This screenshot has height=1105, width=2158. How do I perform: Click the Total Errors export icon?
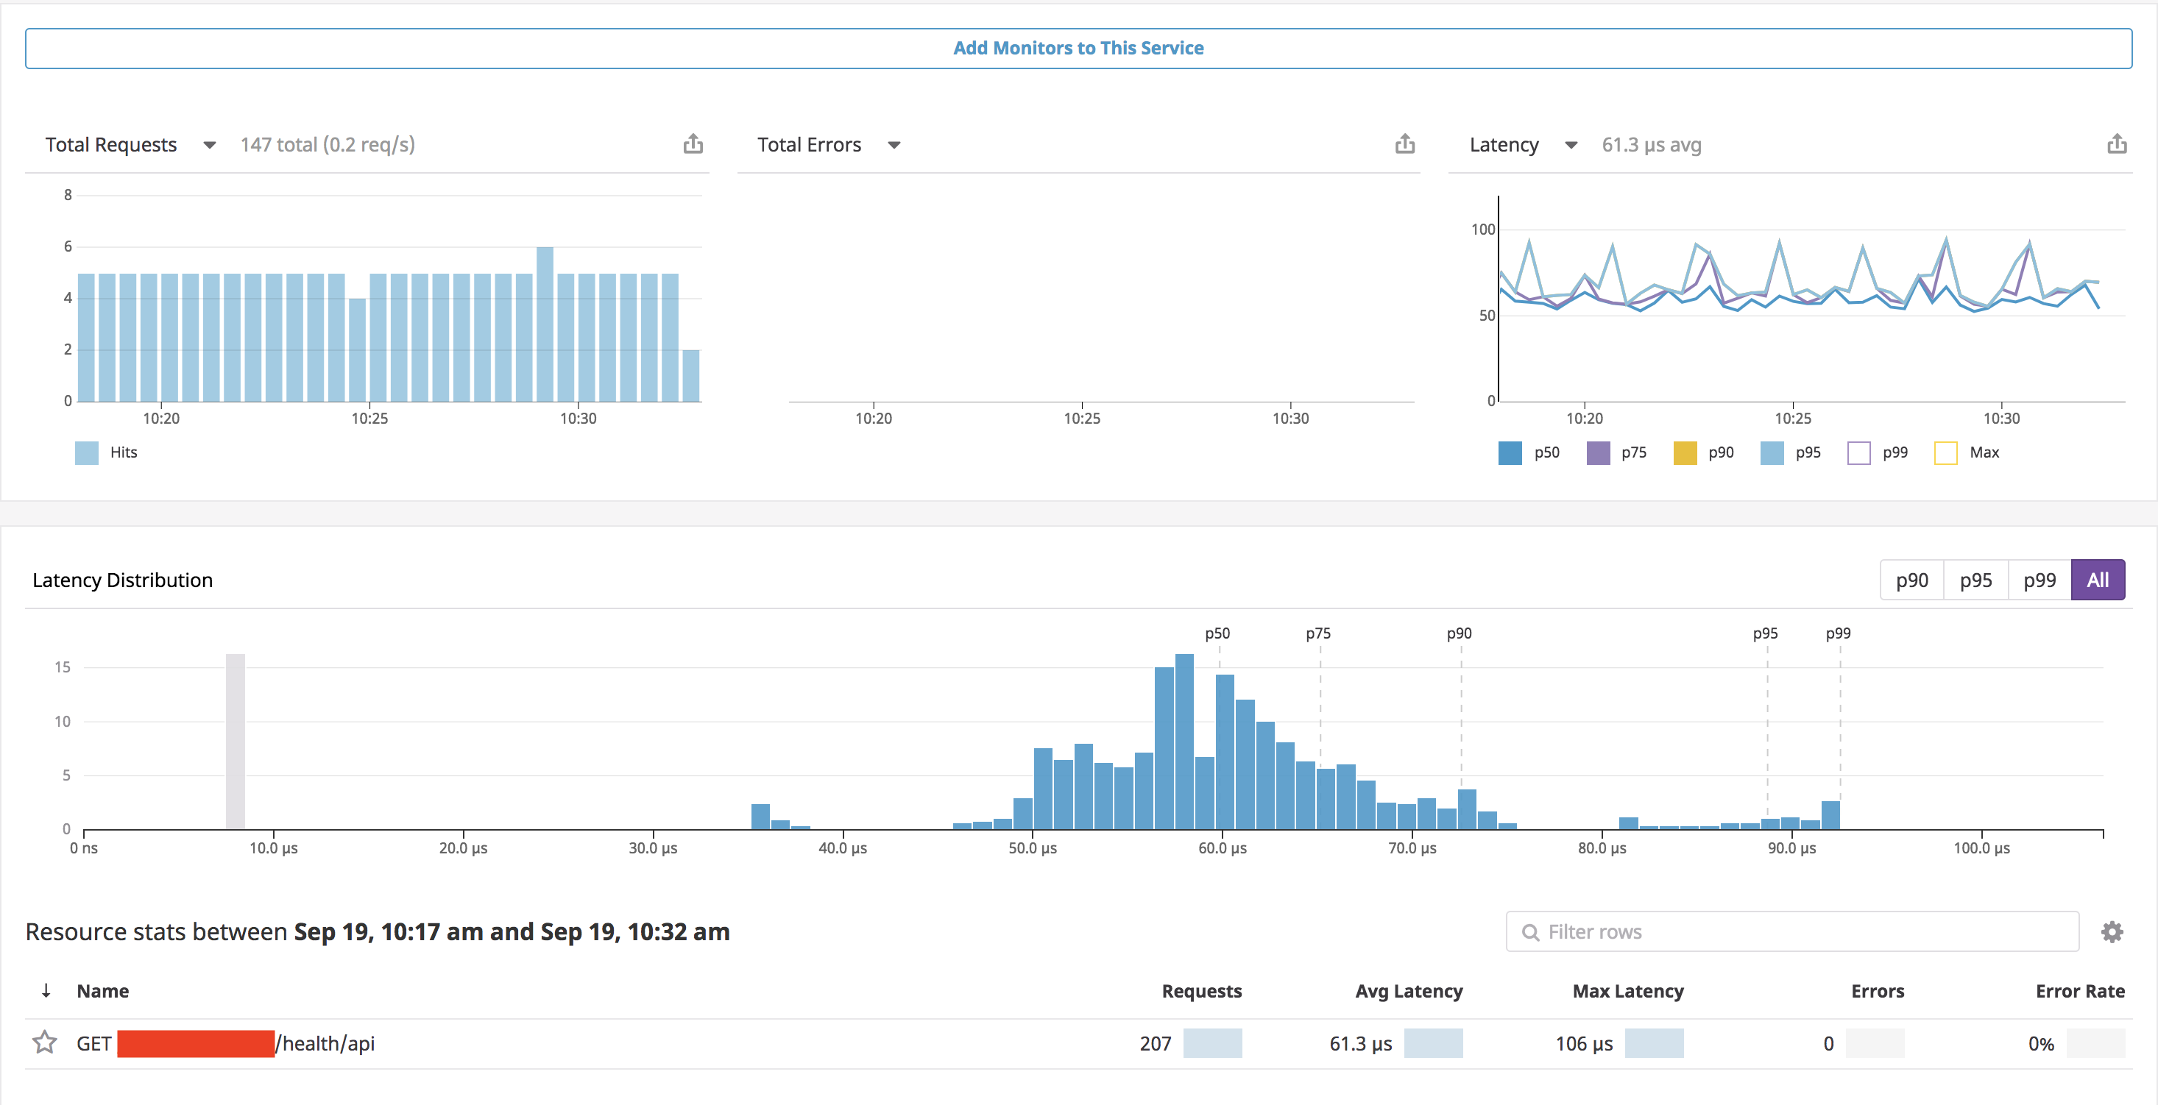click(1405, 144)
